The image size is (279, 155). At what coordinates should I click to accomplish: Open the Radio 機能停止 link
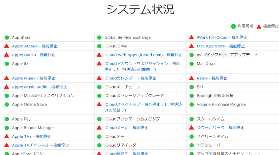(x=212, y=78)
